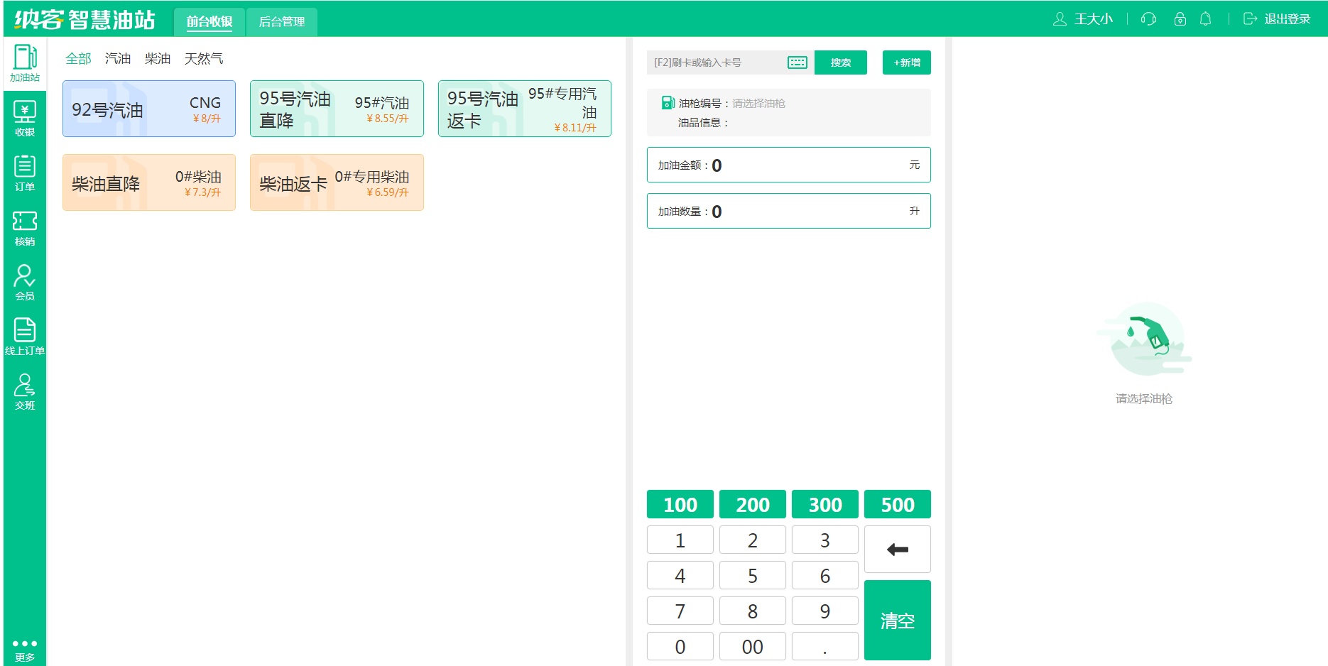Select the 500 quick amount key
1328x666 pixels.
point(897,504)
